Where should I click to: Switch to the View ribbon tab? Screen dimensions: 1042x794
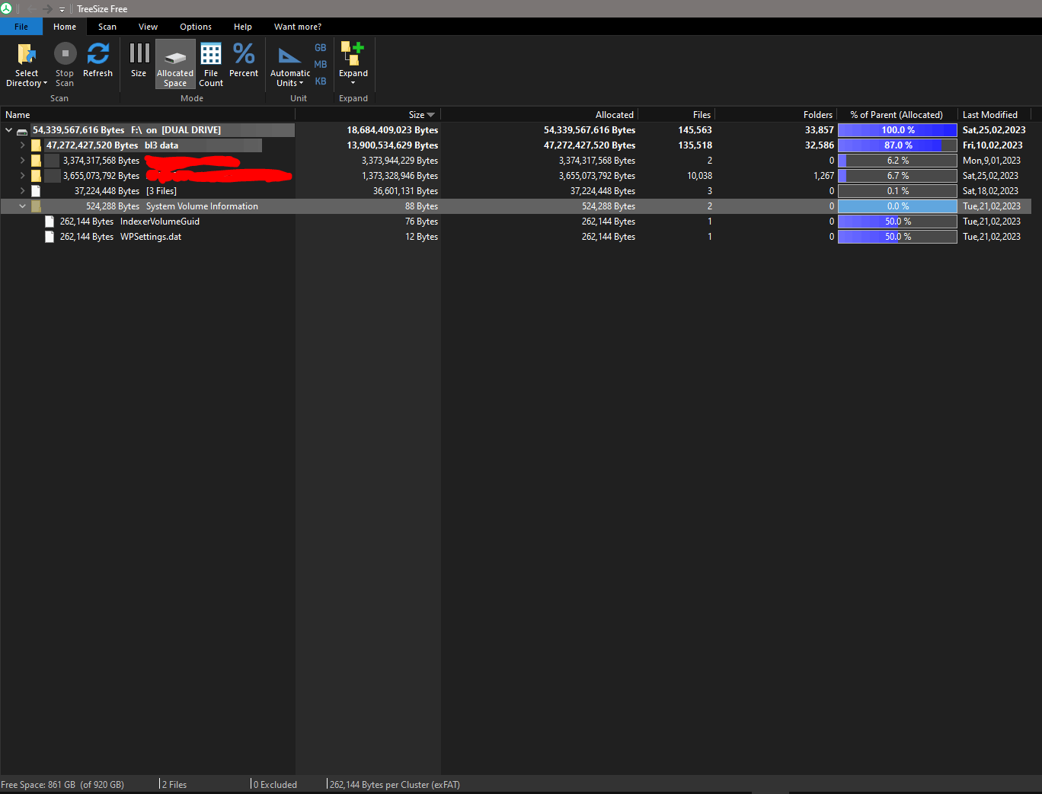click(x=149, y=27)
